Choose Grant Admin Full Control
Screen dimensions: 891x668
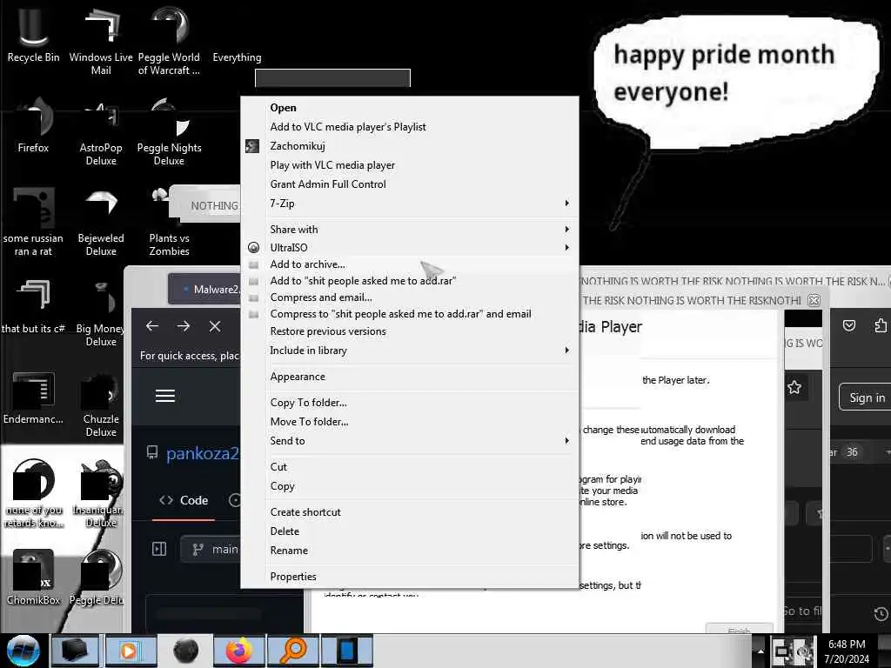click(x=409, y=184)
